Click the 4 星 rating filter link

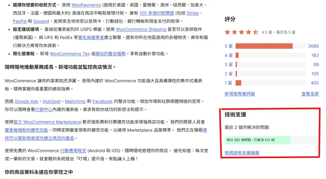pos(229,55)
